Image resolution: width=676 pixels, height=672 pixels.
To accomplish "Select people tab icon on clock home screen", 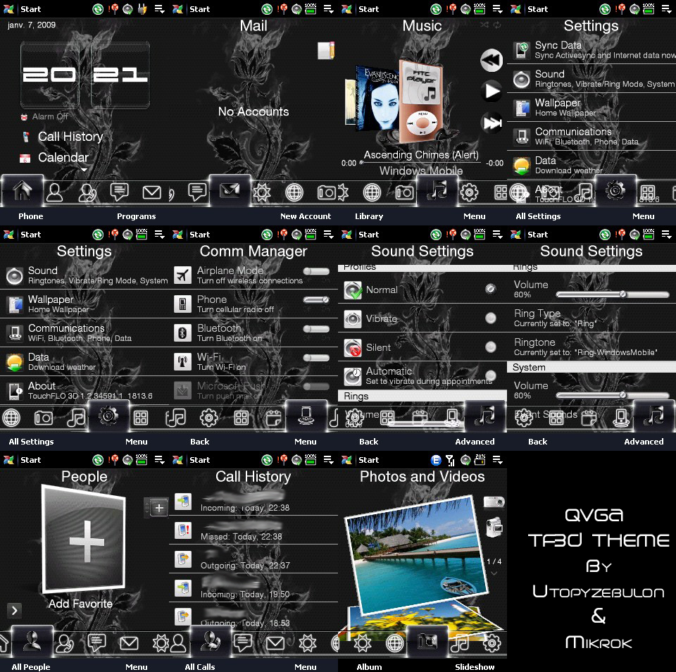I will click(55, 192).
